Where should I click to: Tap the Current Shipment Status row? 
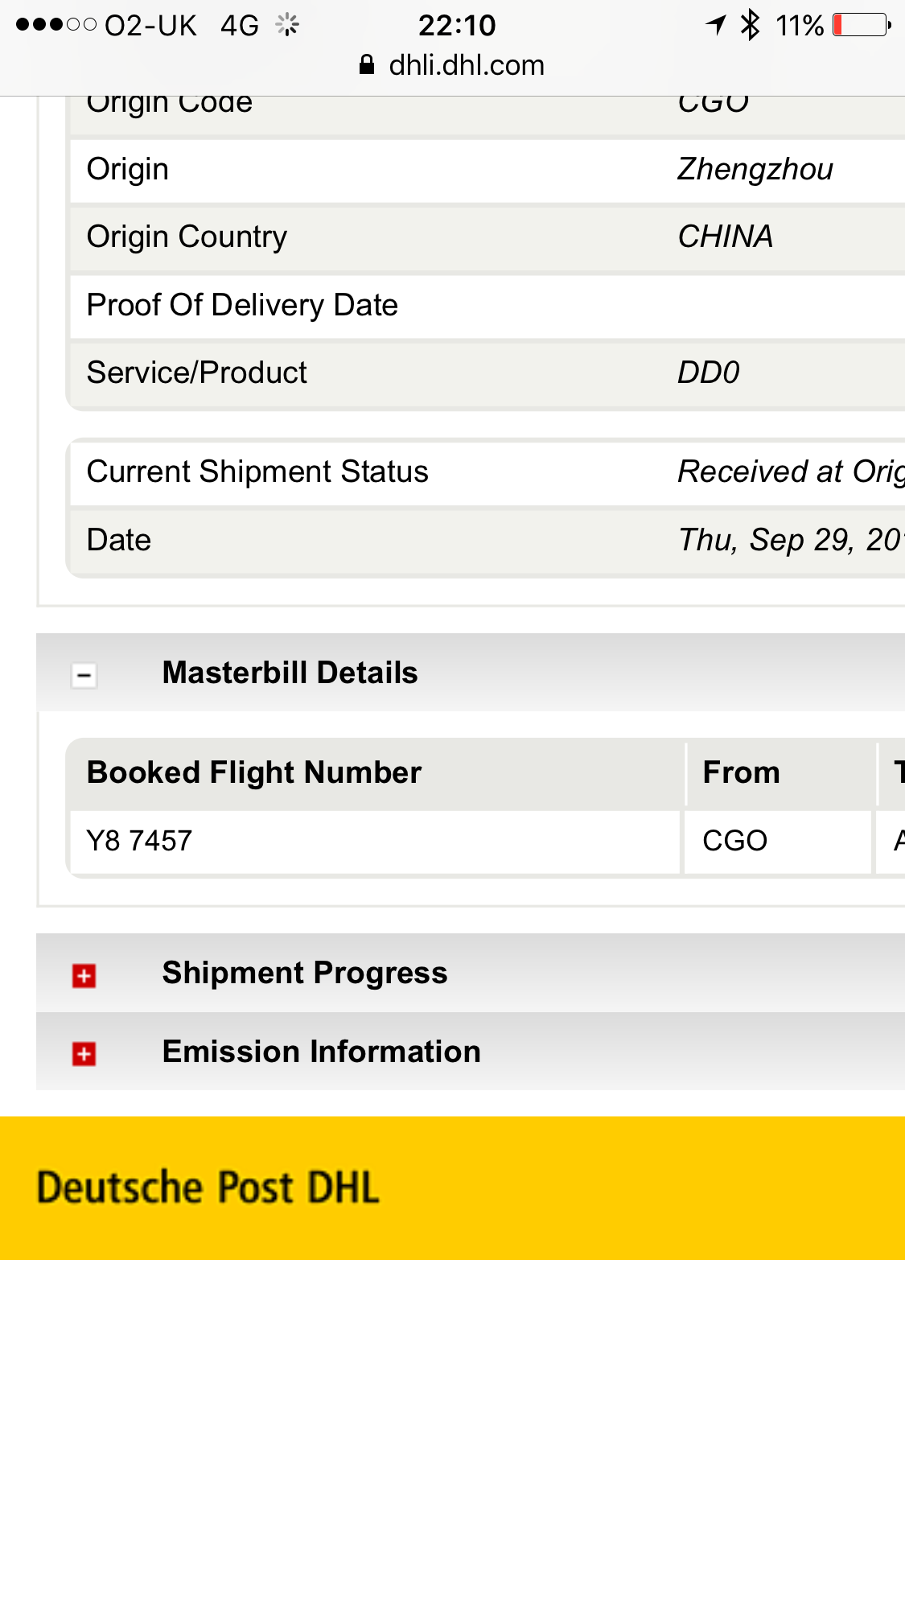tap(487, 472)
